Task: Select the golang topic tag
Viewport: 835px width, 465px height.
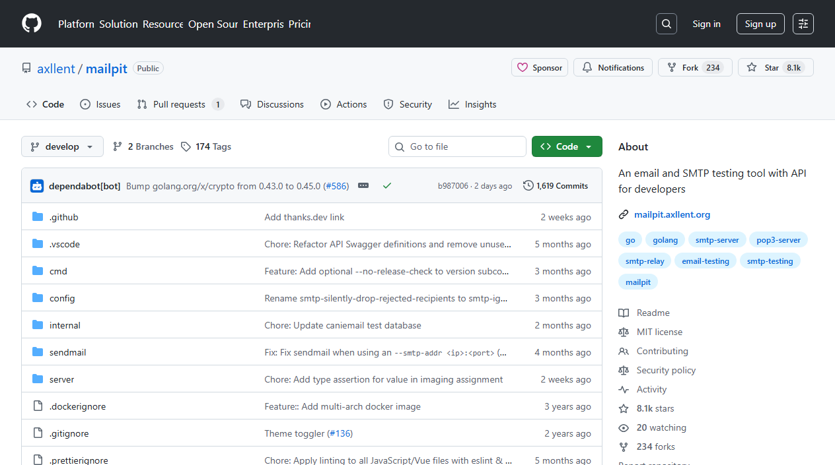Action: pos(665,240)
